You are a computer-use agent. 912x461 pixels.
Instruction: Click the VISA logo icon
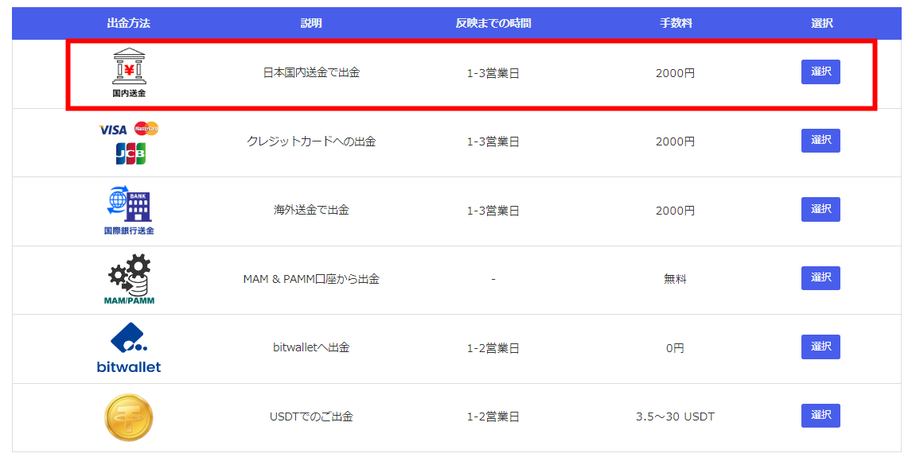[x=113, y=130]
